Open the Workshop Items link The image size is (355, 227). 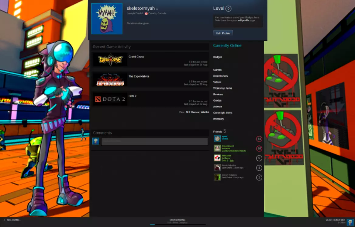click(222, 88)
